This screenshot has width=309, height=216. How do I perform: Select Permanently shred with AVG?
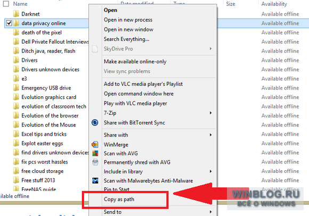coord(137,162)
